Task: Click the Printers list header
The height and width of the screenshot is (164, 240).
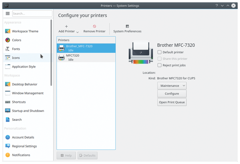Action: [86, 40]
